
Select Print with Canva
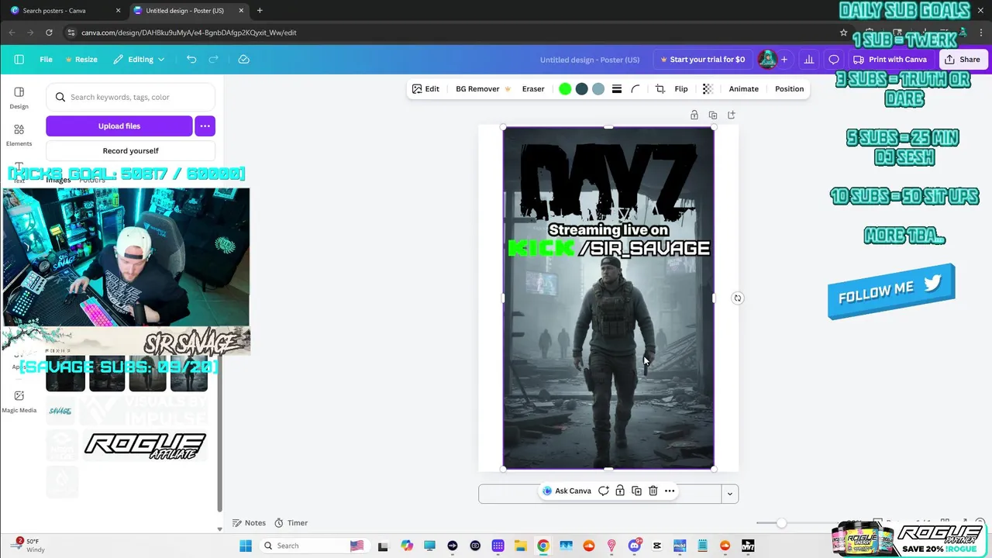pos(890,59)
